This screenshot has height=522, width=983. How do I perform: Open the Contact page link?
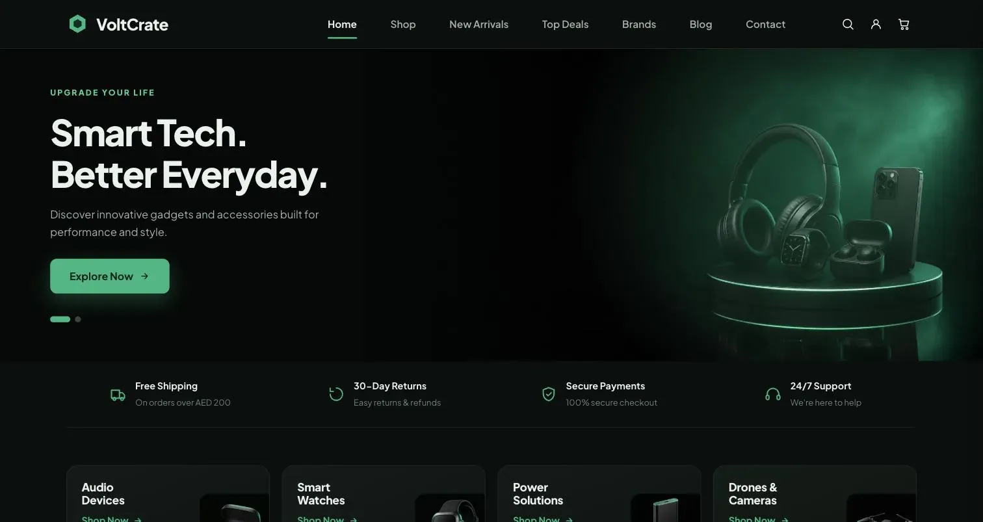[x=765, y=24]
